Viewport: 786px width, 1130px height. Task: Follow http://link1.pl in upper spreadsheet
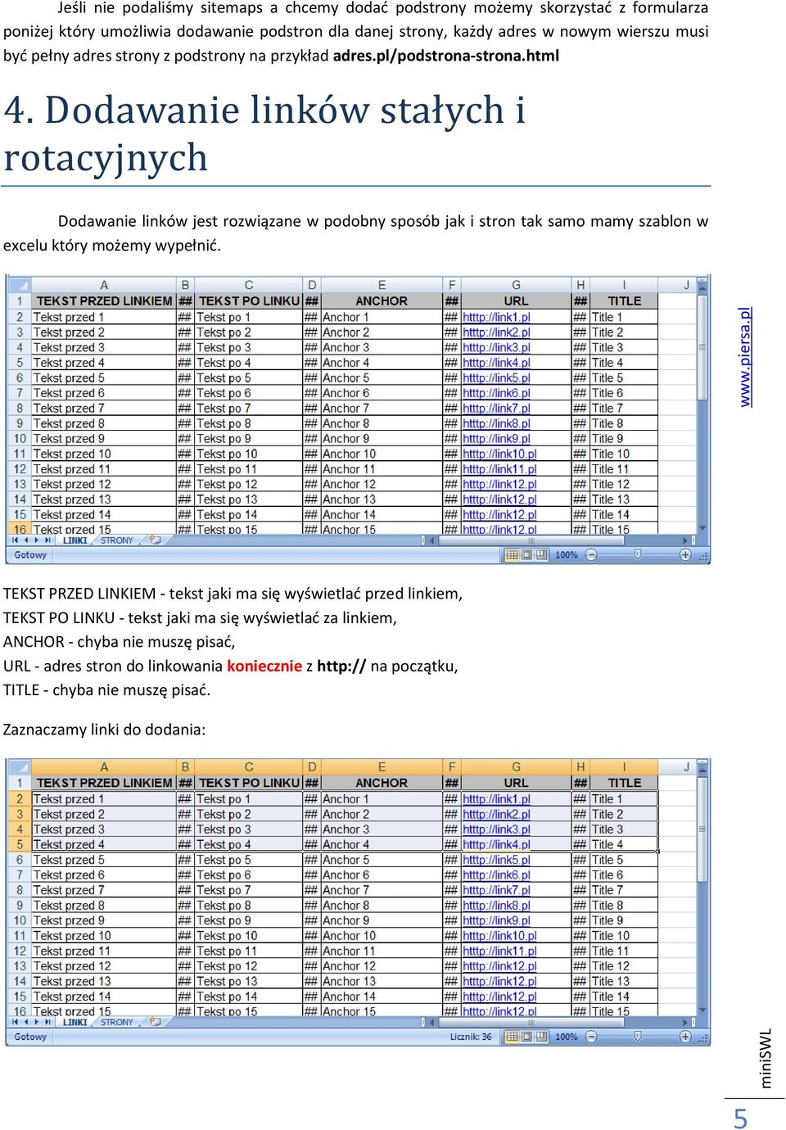tap(496, 317)
